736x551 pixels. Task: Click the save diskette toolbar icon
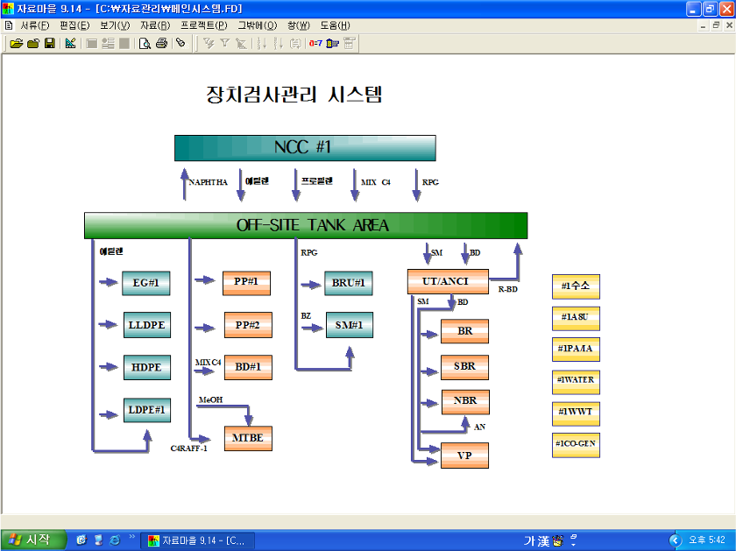(49, 43)
